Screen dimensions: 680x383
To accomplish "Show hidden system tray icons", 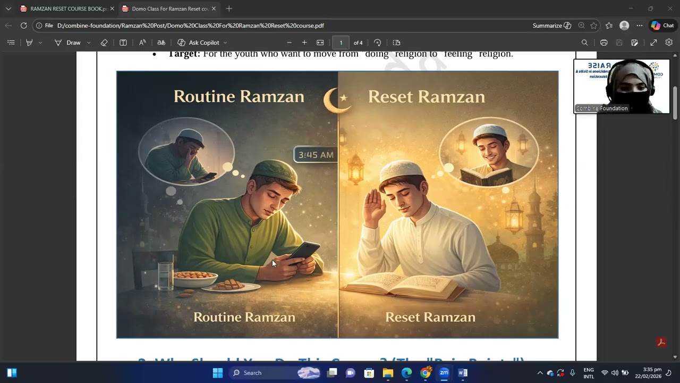I will (540, 373).
